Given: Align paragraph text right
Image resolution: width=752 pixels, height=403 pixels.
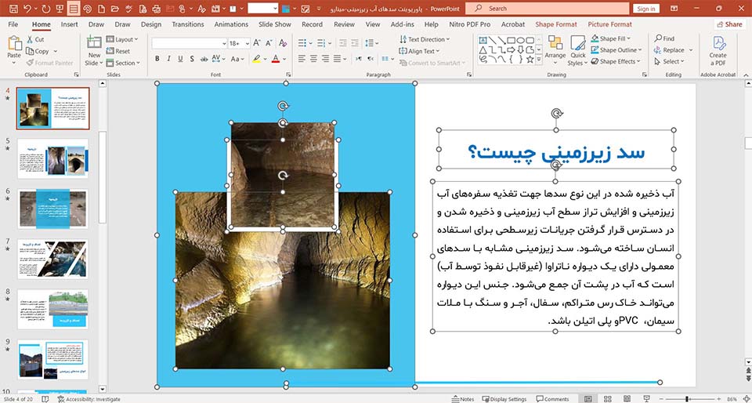Looking at the screenshot, I should coord(325,59).
